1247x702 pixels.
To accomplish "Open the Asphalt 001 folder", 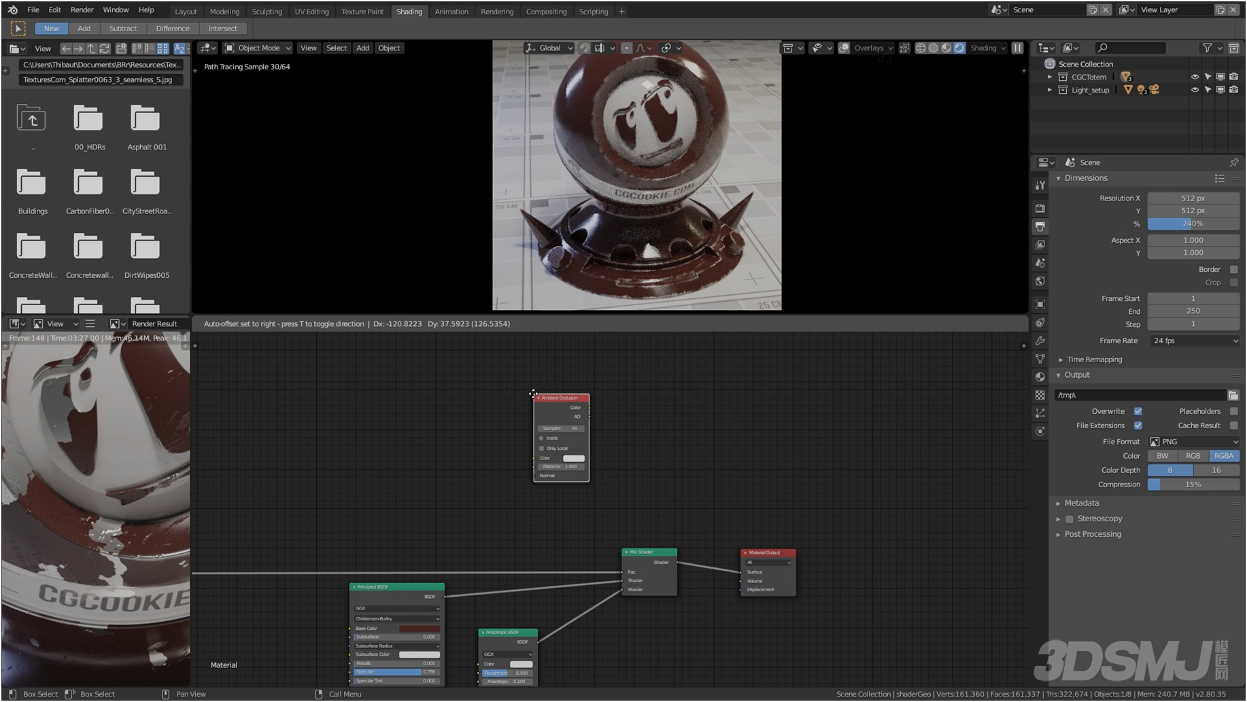I will [x=146, y=128].
